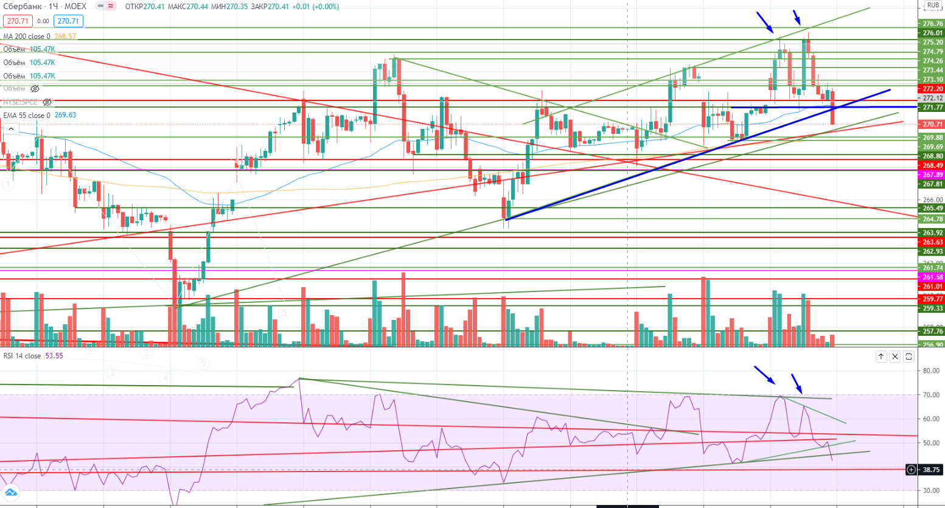Screen dimensions: 945x508
Task: Open the RUB currency selector
Action: (933, 5)
